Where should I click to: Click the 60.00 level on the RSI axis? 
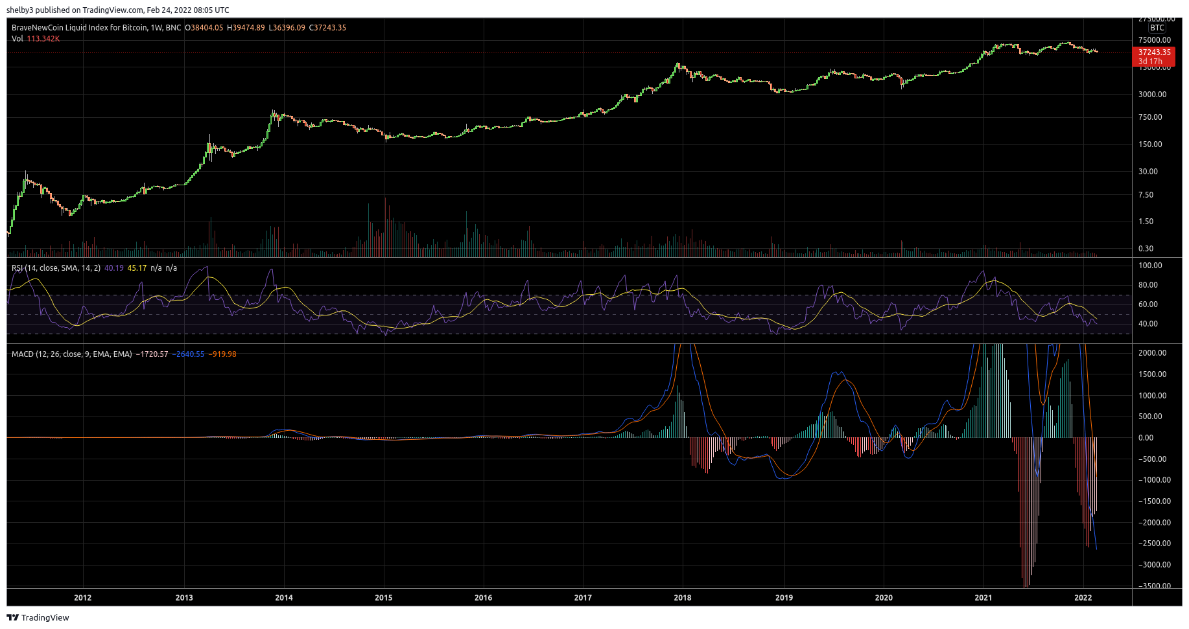coord(1149,304)
